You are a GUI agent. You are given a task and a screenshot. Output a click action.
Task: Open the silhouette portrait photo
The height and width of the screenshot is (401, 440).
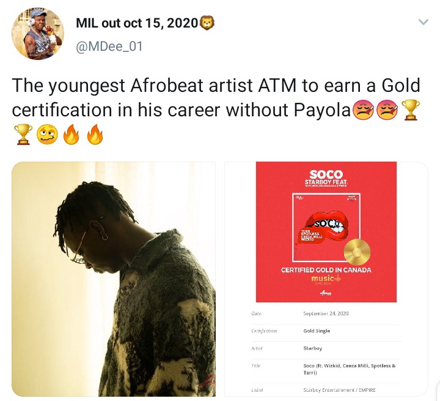114,279
